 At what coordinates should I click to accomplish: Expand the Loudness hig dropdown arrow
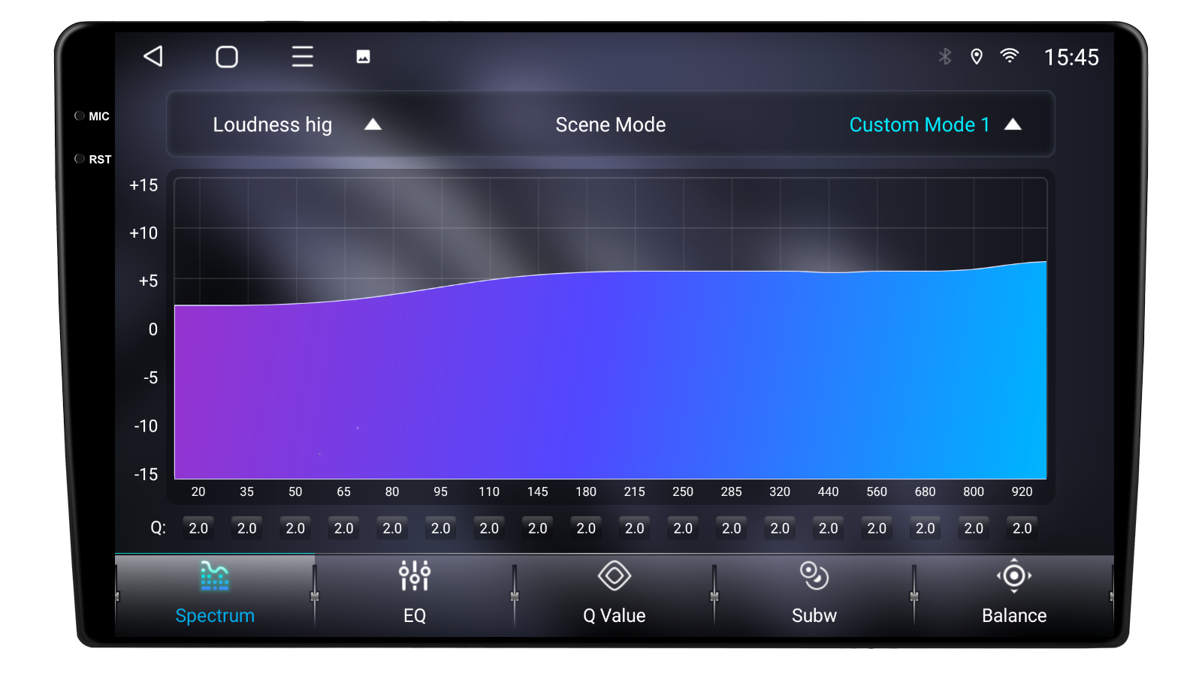[x=373, y=125]
